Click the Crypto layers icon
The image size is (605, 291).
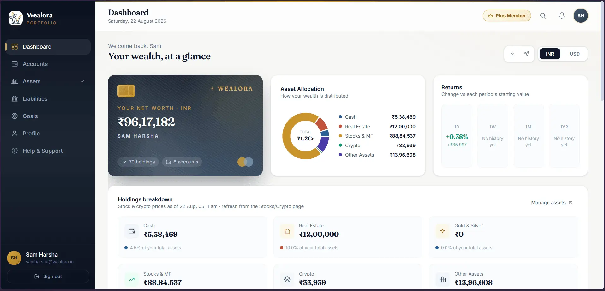(287, 280)
